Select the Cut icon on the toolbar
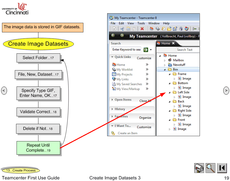 click(123, 29)
